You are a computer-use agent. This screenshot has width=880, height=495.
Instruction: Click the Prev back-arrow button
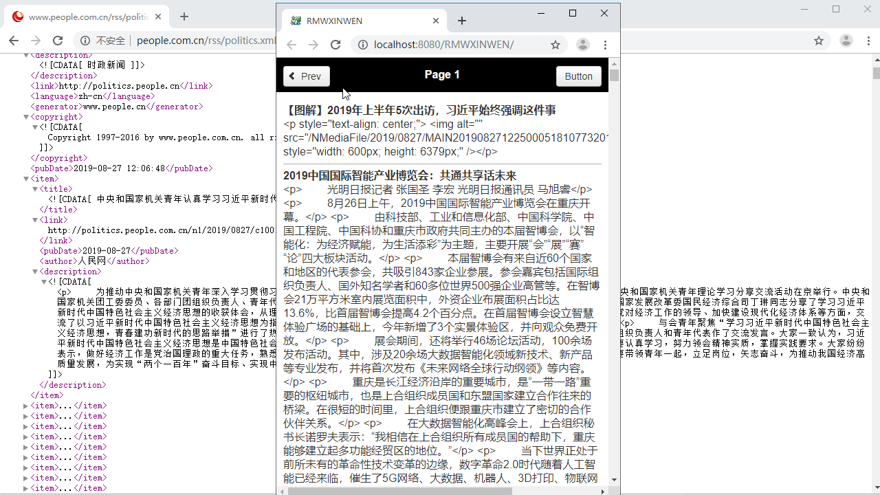pos(307,76)
